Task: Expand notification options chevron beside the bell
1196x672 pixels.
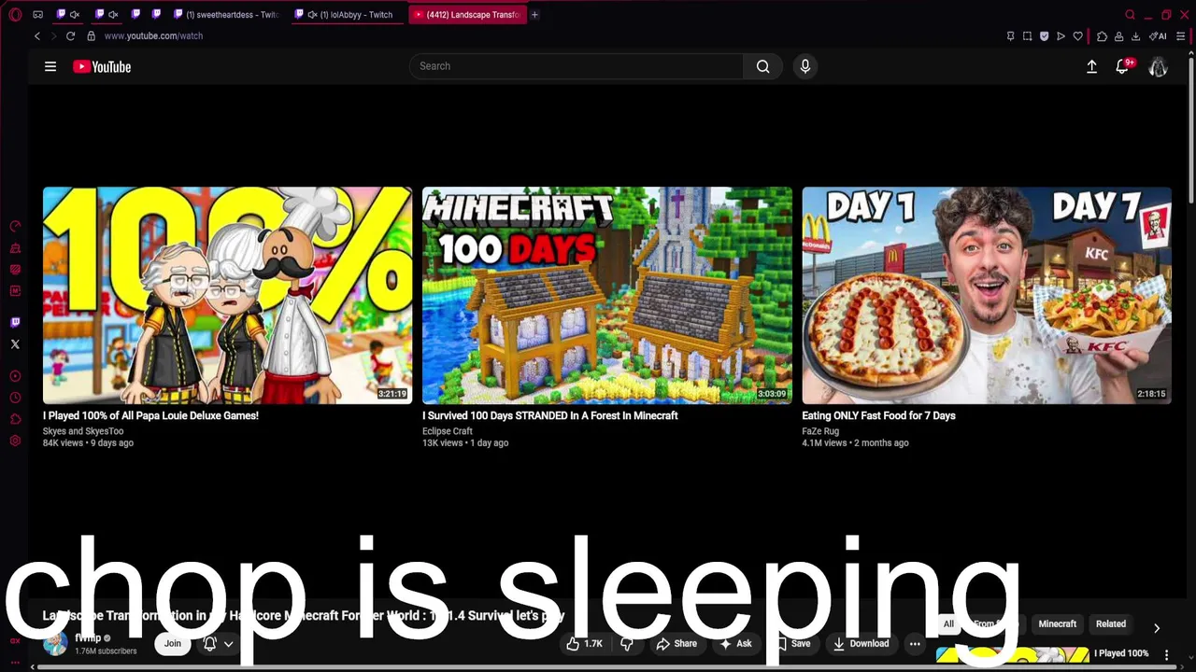Action: coord(228,643)
